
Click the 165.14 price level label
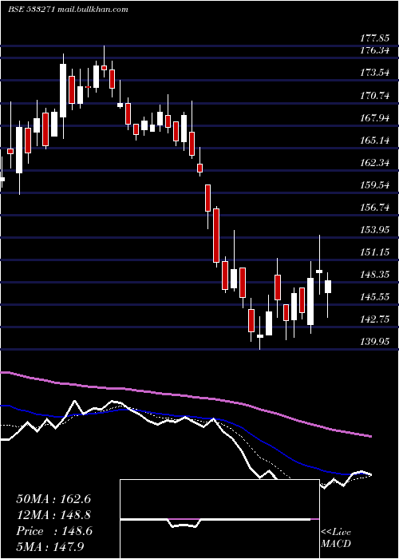(375, 141)
